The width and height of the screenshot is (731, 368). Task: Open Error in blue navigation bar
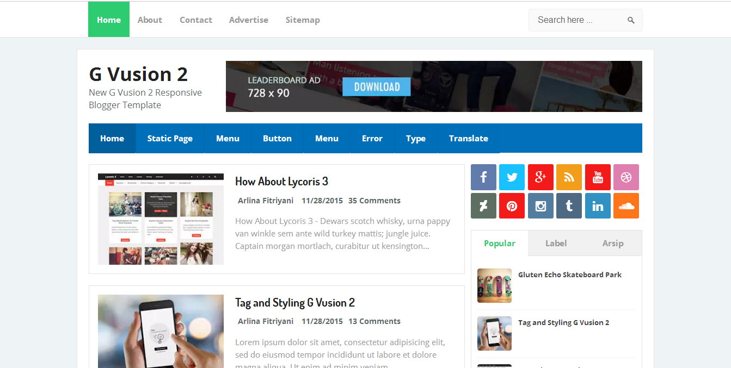pyautogui.click(x=372, y=138)
